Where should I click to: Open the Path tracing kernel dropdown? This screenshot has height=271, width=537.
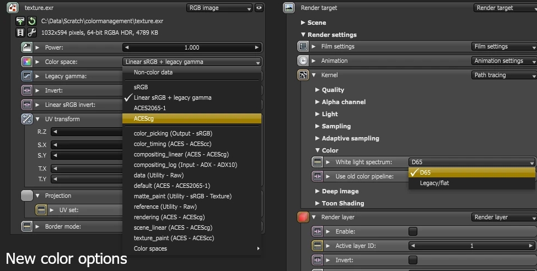[504, 75]
